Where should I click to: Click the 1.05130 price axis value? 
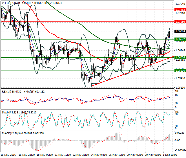(x=180, y=88)
